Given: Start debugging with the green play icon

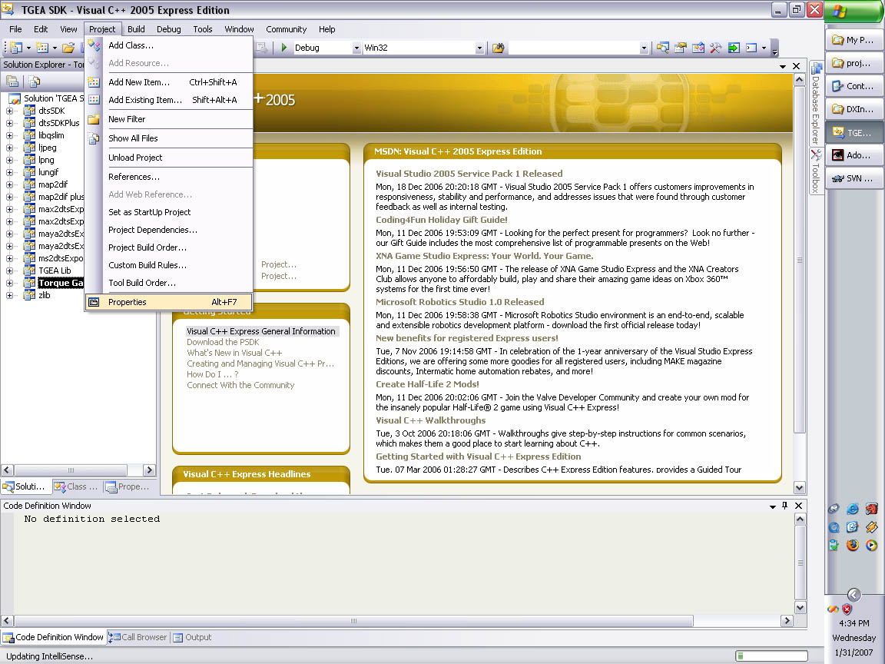Looking at the screenshot, I should click(284, 48).
